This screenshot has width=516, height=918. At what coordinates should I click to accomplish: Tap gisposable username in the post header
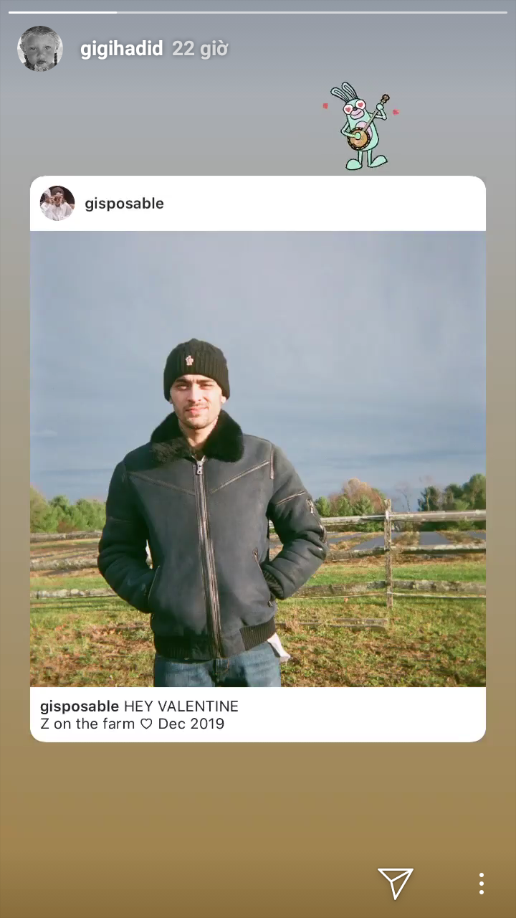click(125, 204)
